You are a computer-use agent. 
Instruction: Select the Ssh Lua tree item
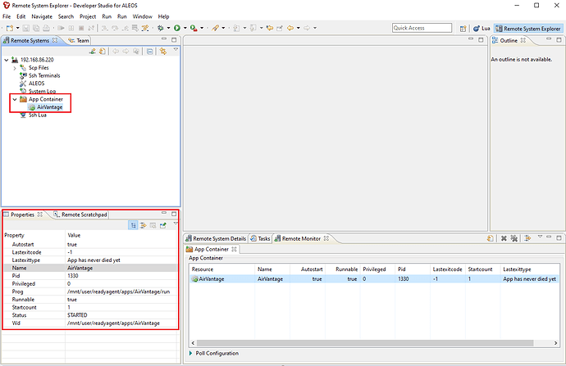pyautogui.click(x=38, y=115)
